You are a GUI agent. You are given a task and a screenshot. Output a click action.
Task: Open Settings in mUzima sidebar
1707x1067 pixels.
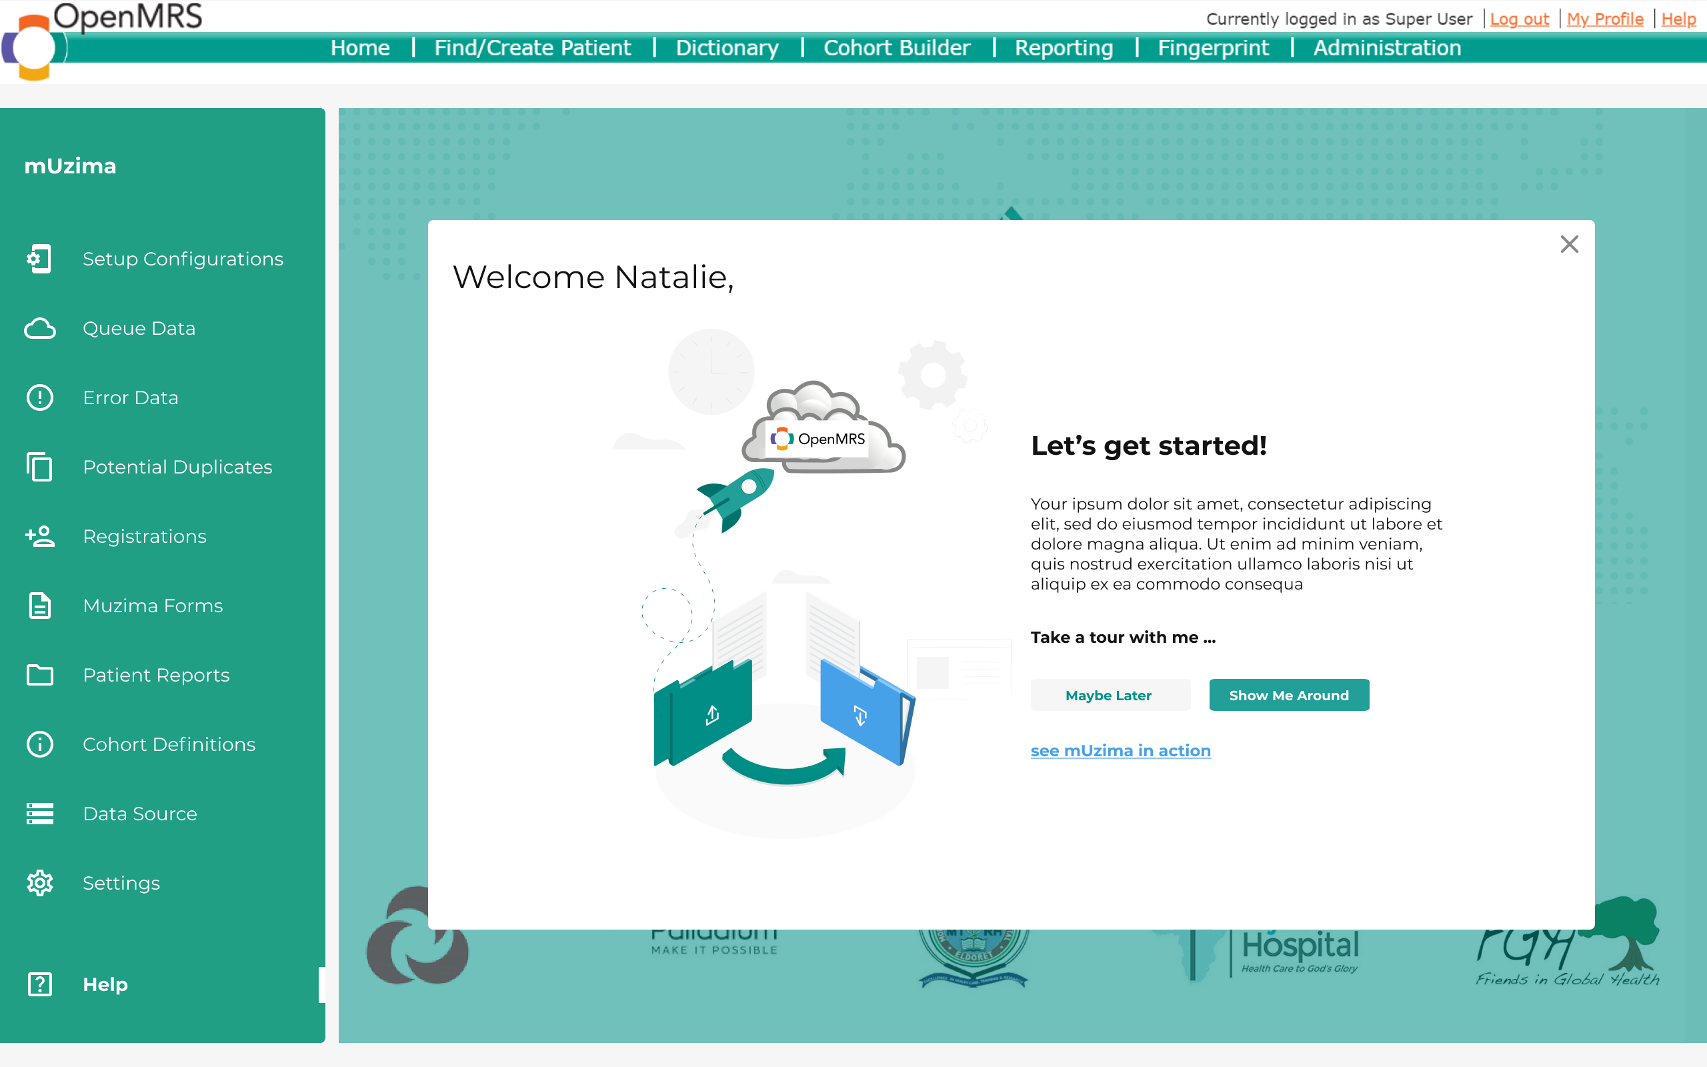pyautogui.click(x=162, y=883)
